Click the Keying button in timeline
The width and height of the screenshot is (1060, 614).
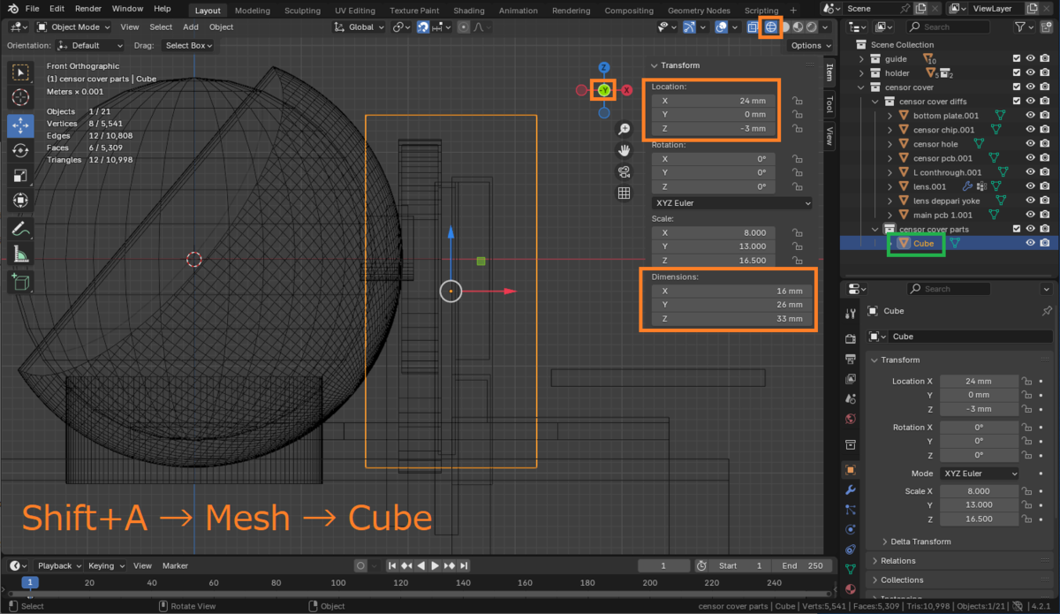[x=104, y=565]
